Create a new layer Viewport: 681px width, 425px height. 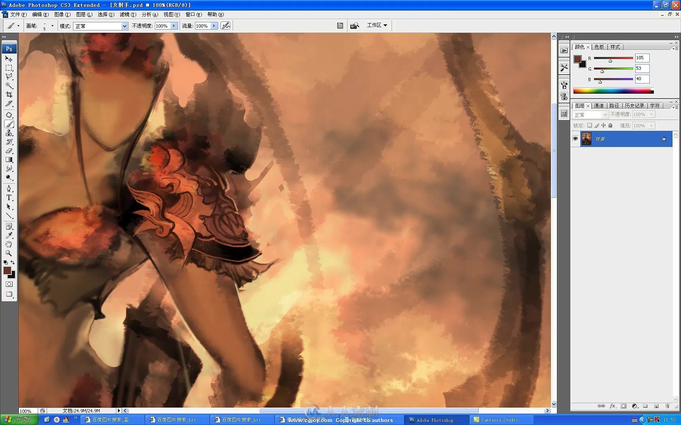click(x=656, y=406)
